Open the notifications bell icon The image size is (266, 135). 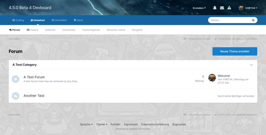(215, 8)
